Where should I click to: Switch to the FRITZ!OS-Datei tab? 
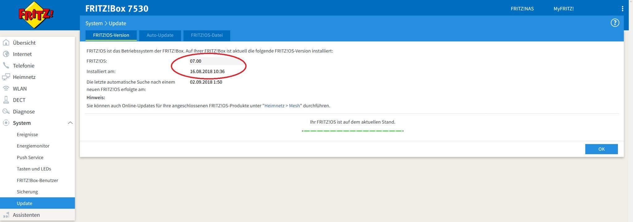[x=207, y=35]
